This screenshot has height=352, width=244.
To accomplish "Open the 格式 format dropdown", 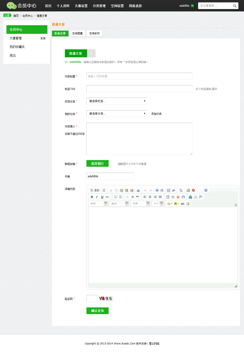I will 120,204.
